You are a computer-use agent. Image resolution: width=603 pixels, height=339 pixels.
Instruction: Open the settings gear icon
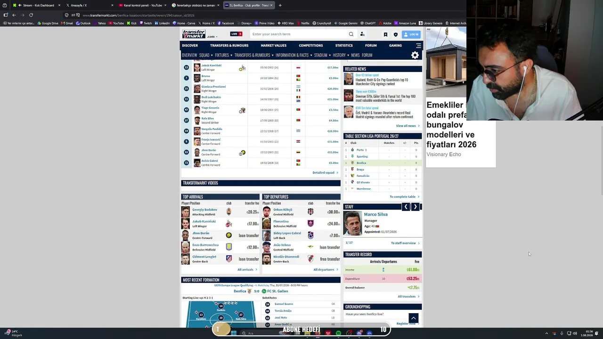point(415,56)
